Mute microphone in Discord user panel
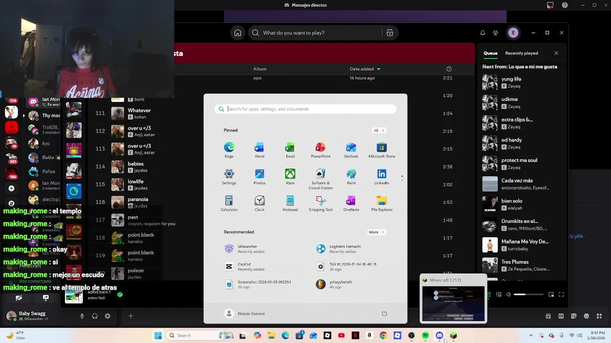Image resolution: width=611 pixels, height=343 pixels. tap(82, 316)
